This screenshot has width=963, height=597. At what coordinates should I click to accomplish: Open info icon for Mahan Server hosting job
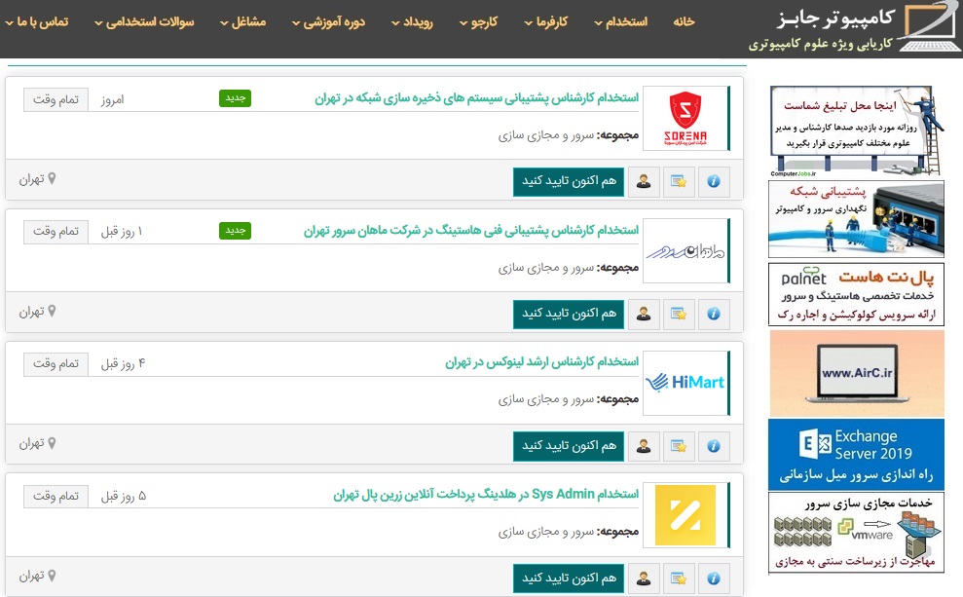point(714,314)
